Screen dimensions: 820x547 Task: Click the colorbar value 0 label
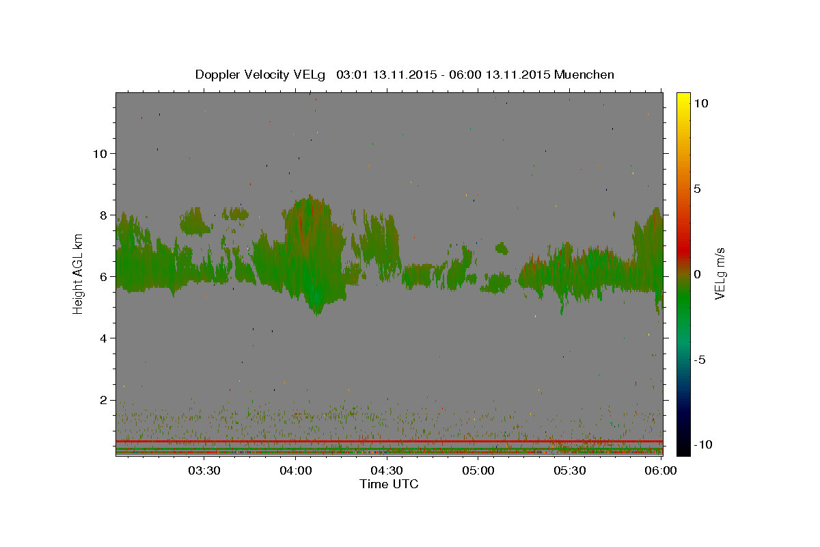[x=697, y=274]
